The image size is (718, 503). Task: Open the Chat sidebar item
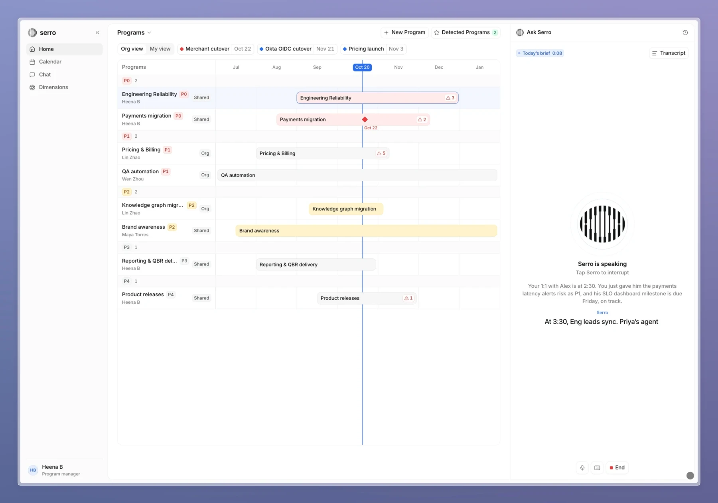tap(65, 75)
